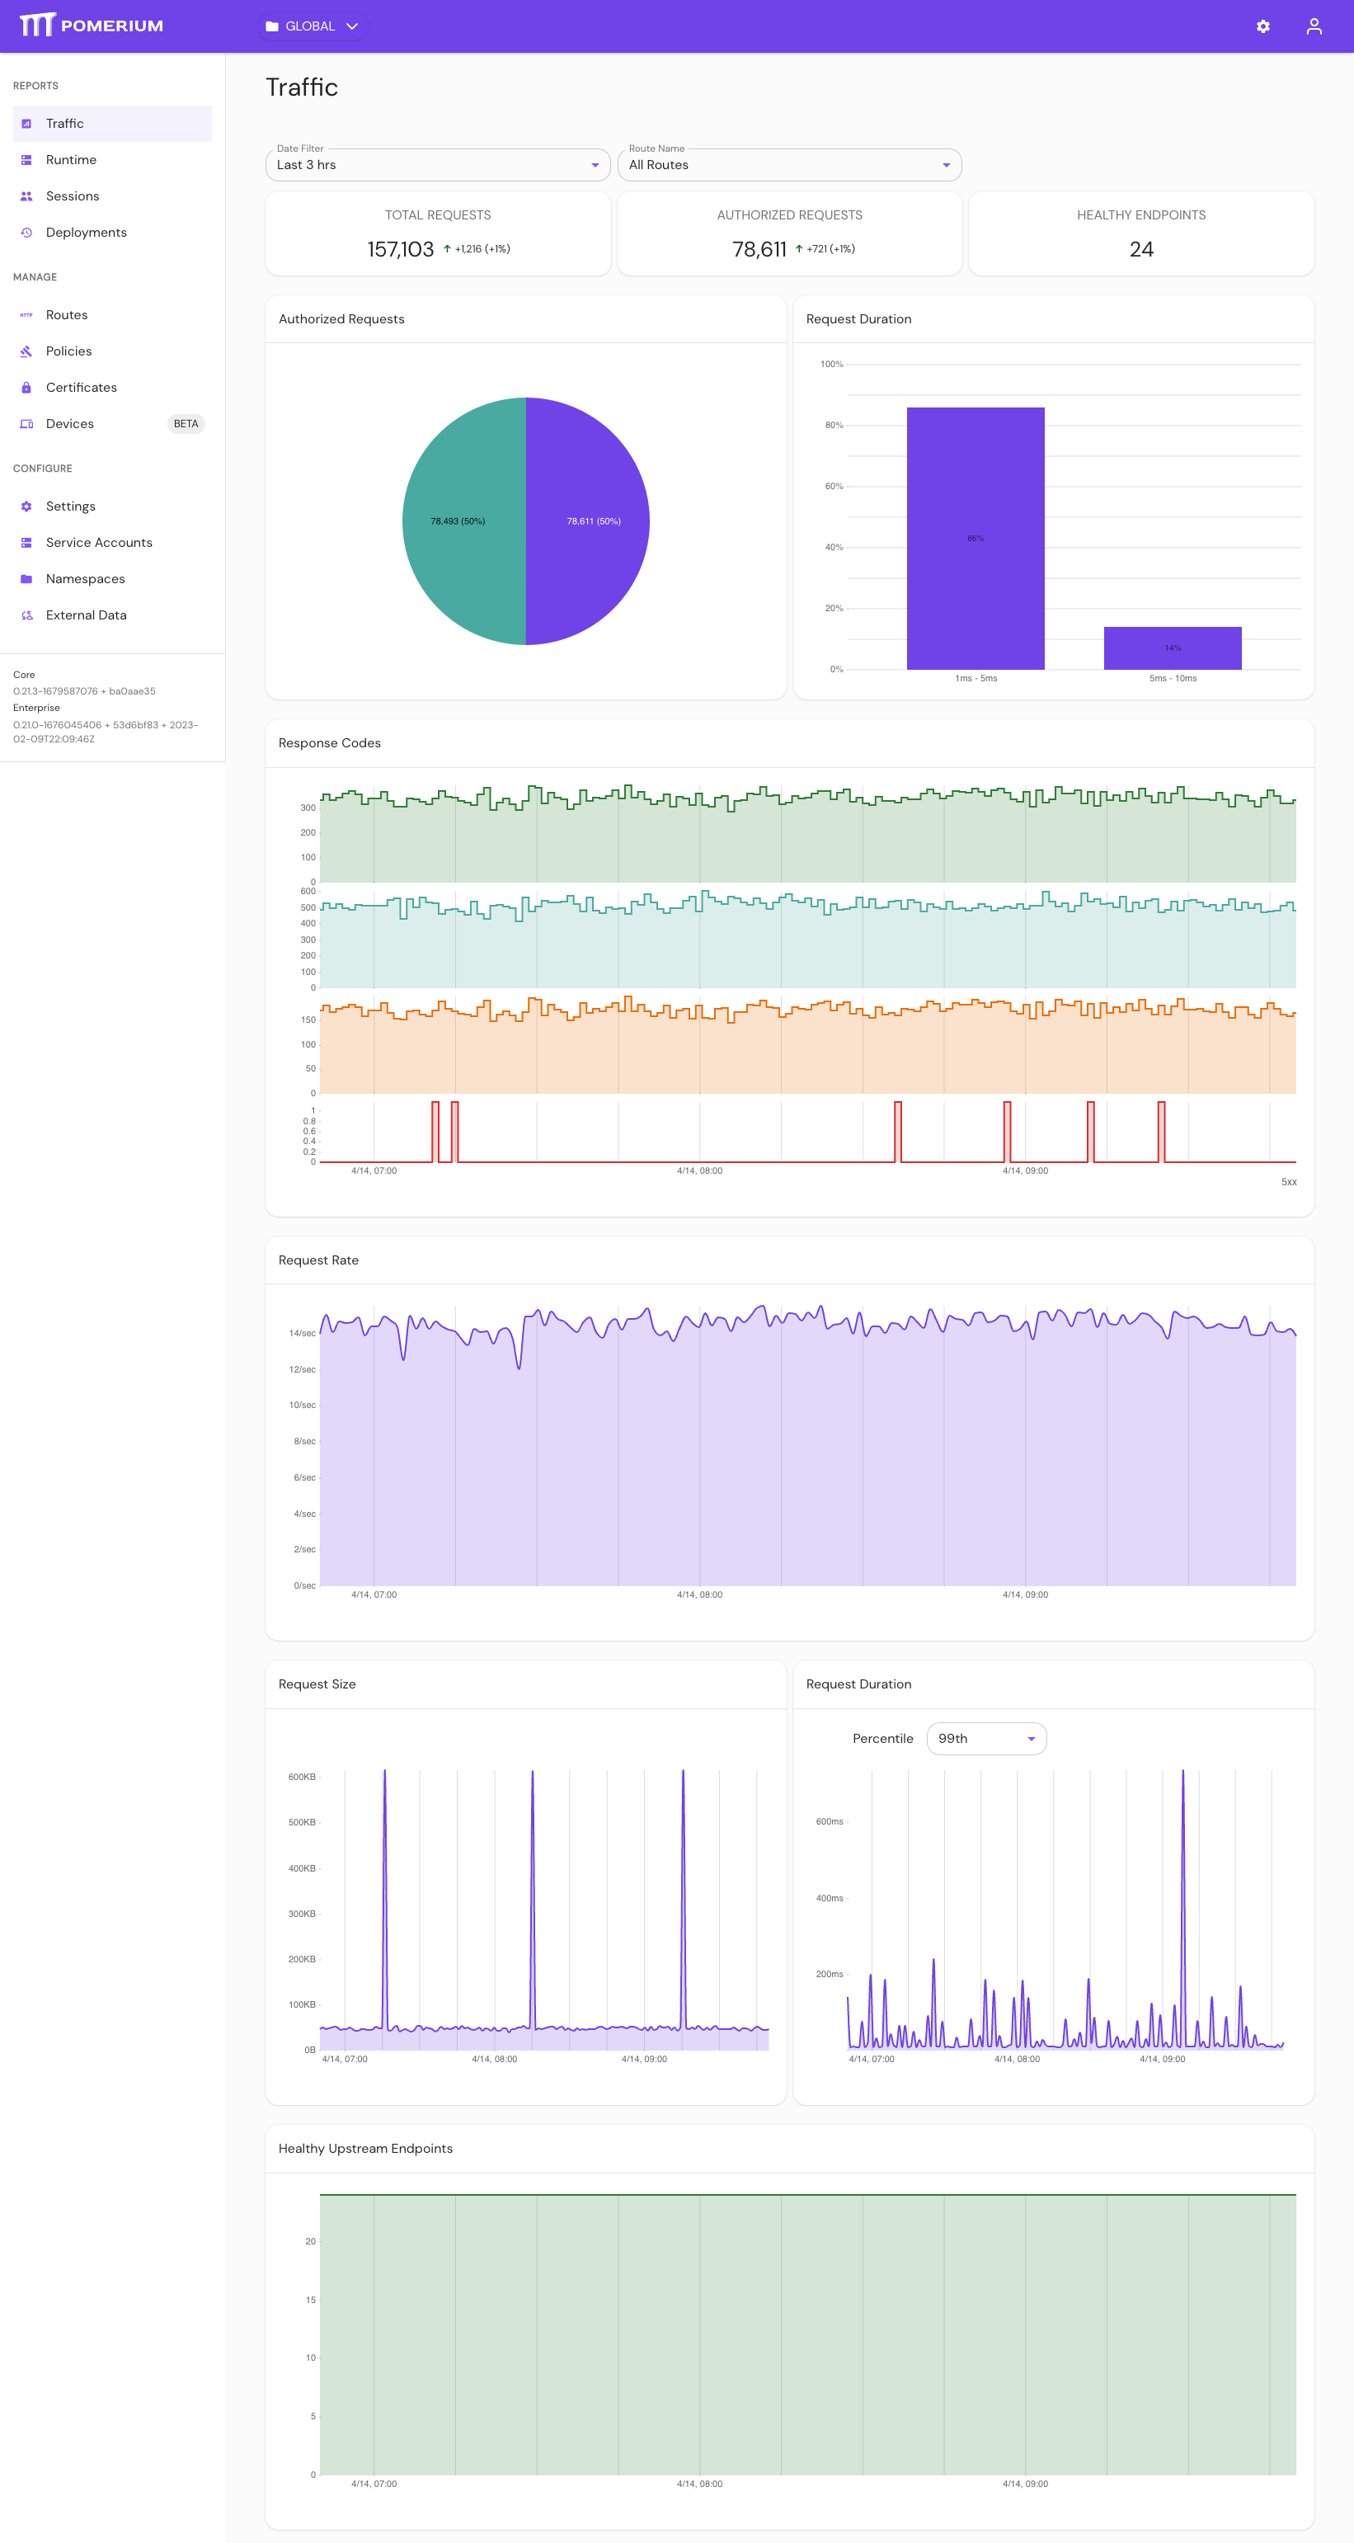Screen dimensions: 1354x2543
Task: Click the +721 (+1%) change indicator
Action: [825, 250]
